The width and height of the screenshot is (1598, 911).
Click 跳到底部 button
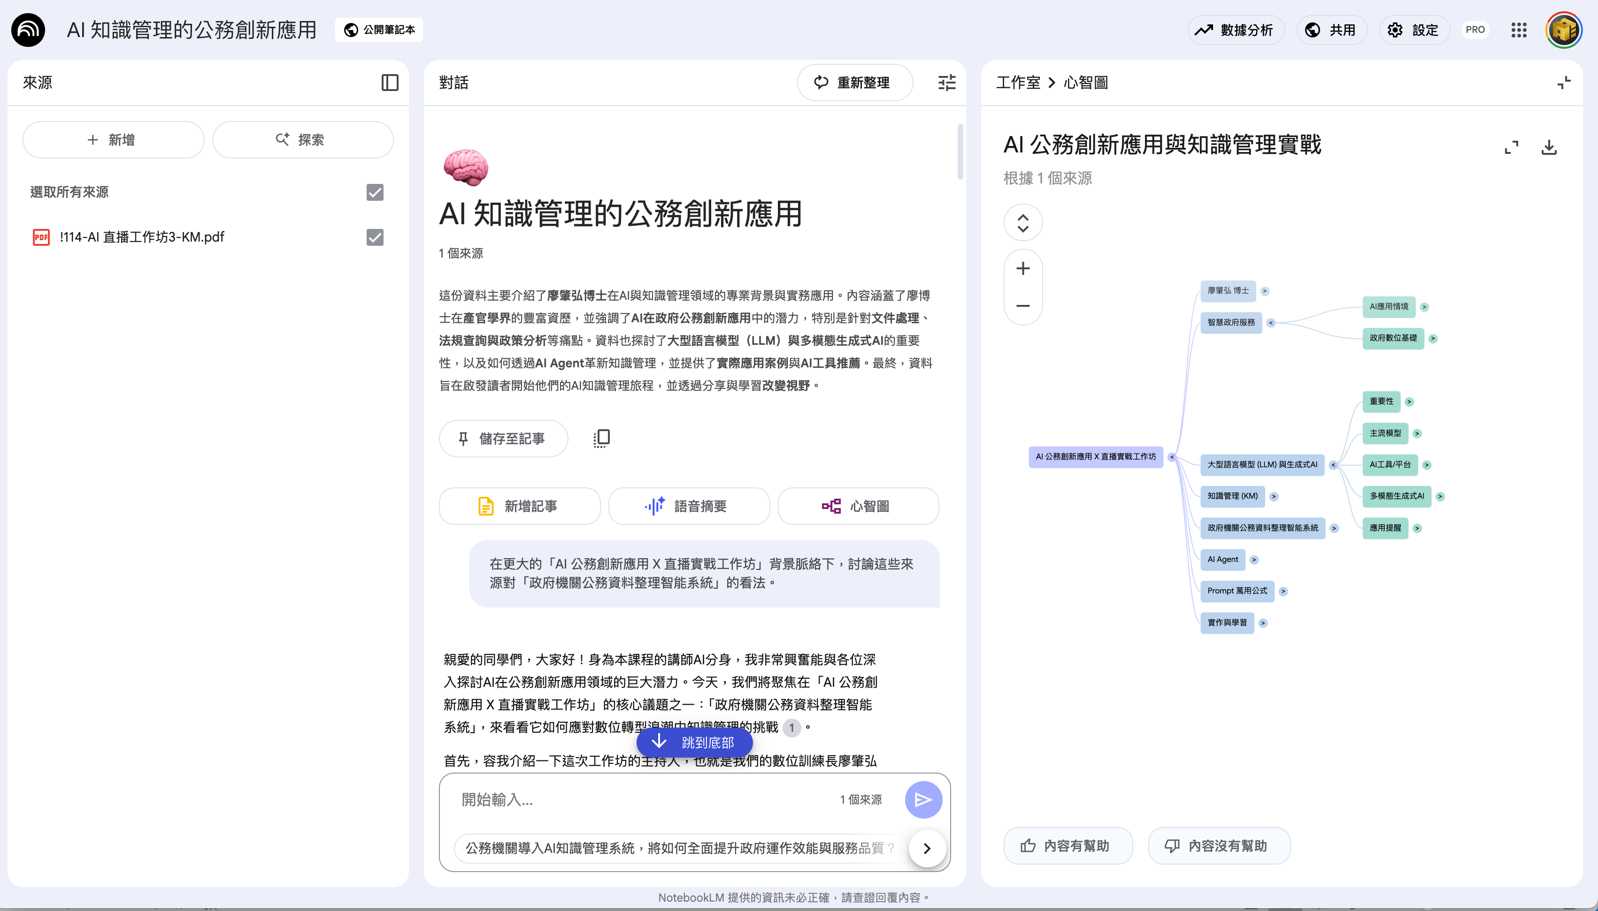pos(694,743)
